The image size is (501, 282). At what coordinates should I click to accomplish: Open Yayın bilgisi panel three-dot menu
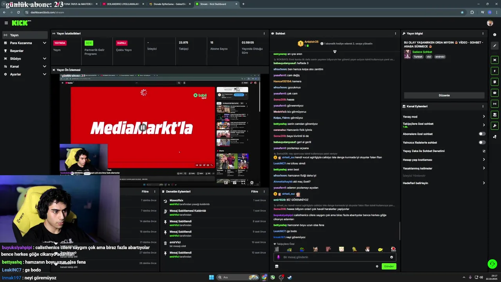click(483, 33)
